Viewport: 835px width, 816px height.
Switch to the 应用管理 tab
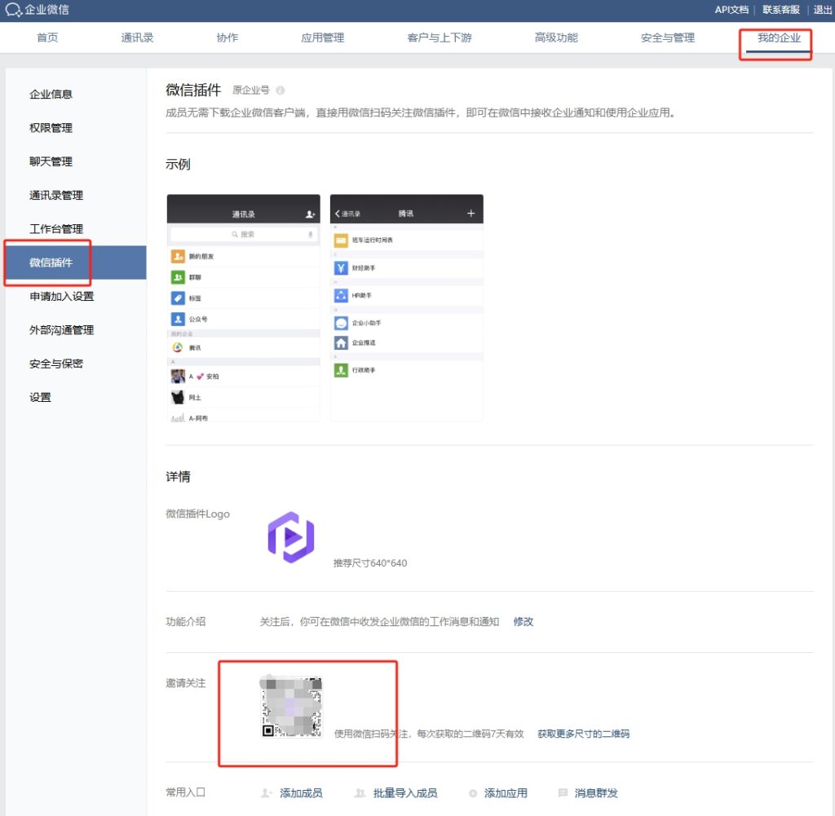[322, 37]
